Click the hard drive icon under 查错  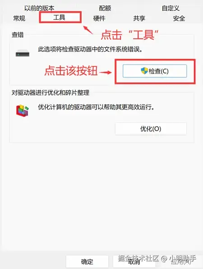(x=23, y=53)
